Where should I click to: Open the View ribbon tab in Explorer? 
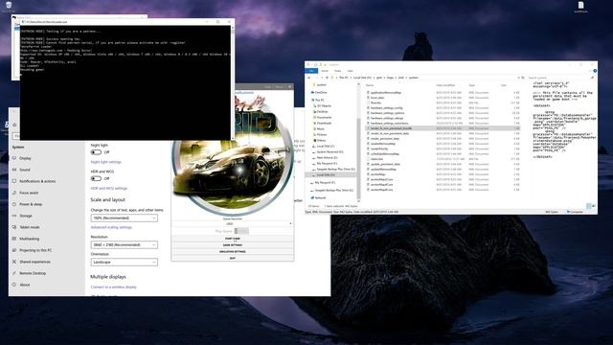tap(350, 71)
